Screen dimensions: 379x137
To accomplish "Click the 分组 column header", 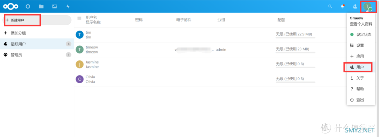I will [221, 20].
